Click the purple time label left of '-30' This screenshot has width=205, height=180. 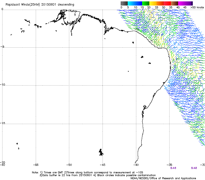pos(194,168)
